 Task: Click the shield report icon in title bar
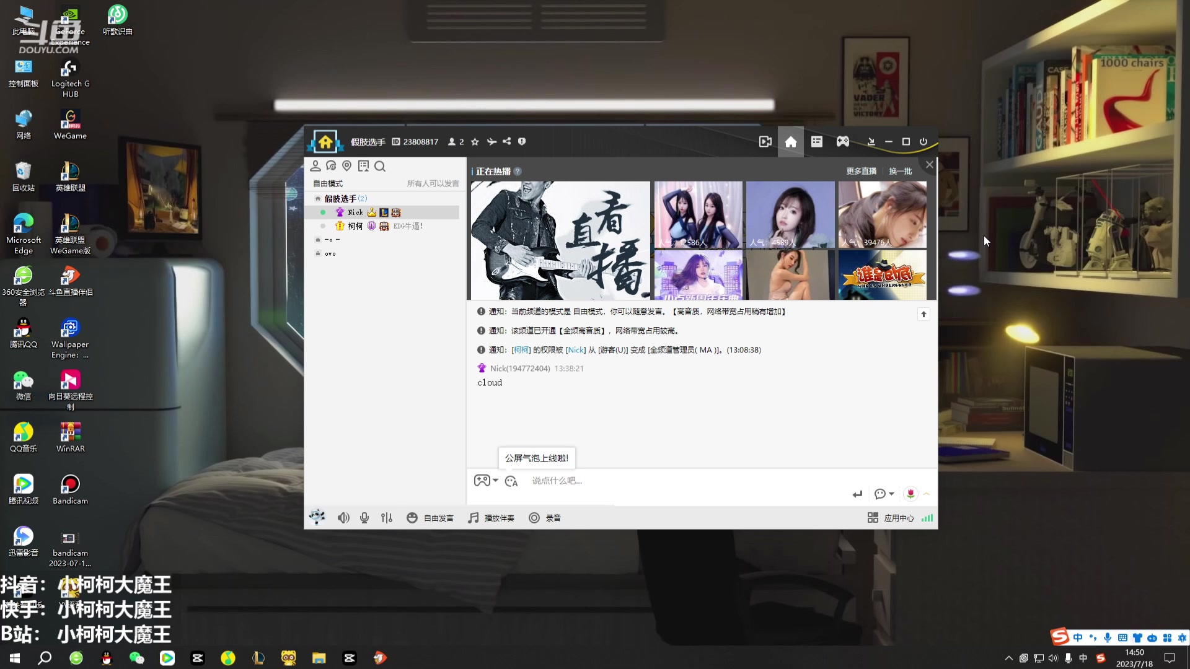click(x=522, y=141)
